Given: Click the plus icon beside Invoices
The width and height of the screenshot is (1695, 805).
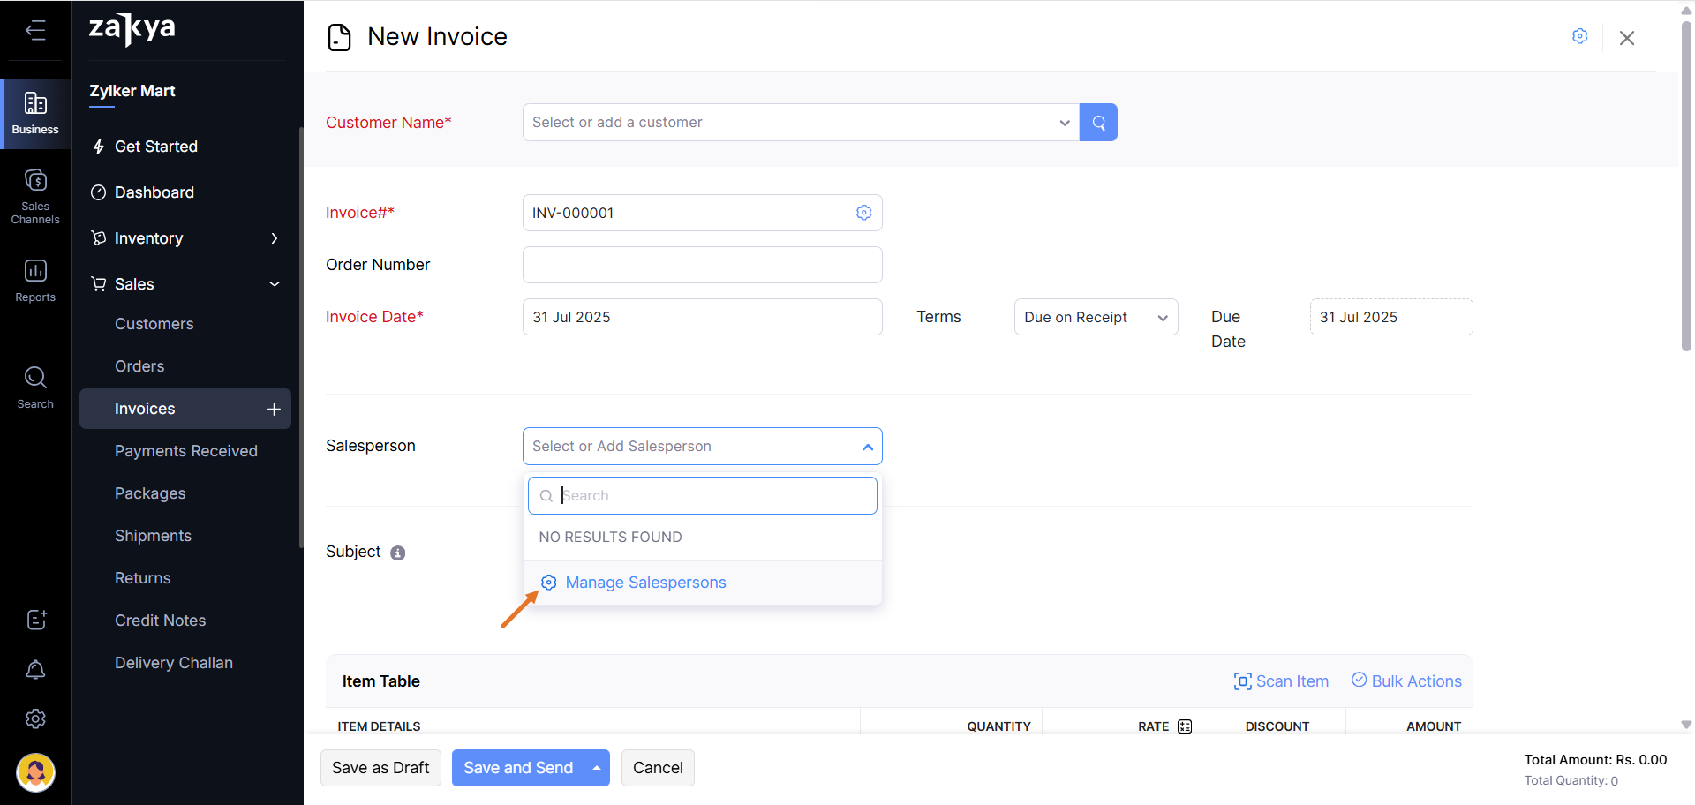Looking at the screenshot, I should coord(274,409).
